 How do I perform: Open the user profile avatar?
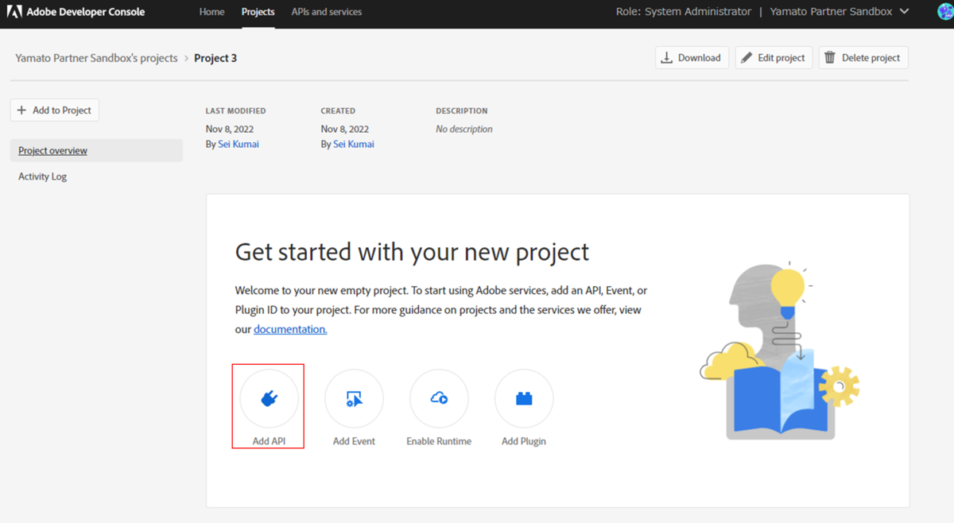point(946,12)
